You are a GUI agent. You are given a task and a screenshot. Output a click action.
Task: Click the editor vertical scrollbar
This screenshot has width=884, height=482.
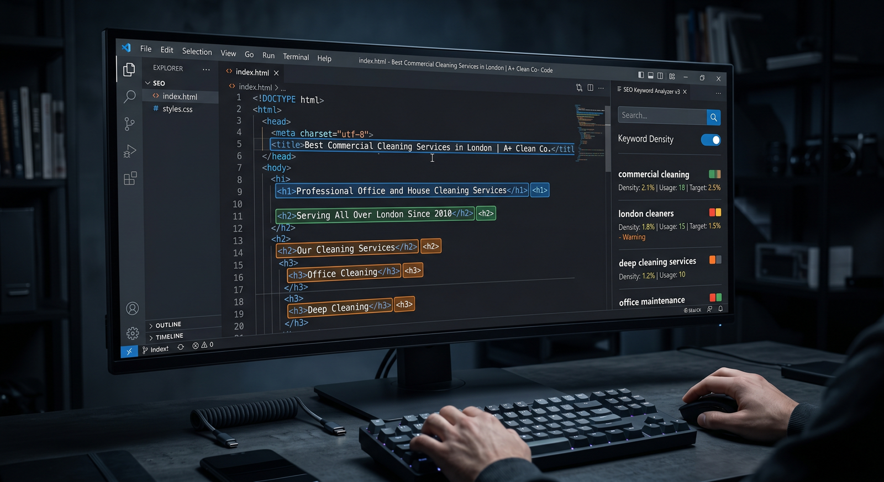(x=608, y=139)
